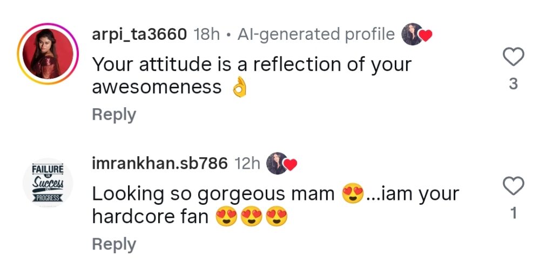Viewport: 553px width, 264px height.
Task: Reply to the arpi_ta3660 comment
Action: click(114, 115)
